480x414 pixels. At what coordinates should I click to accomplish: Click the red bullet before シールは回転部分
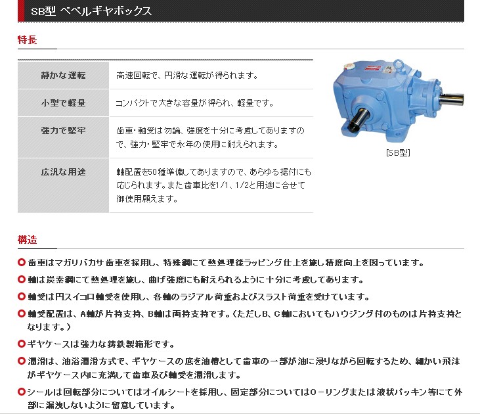coord(22,392)
